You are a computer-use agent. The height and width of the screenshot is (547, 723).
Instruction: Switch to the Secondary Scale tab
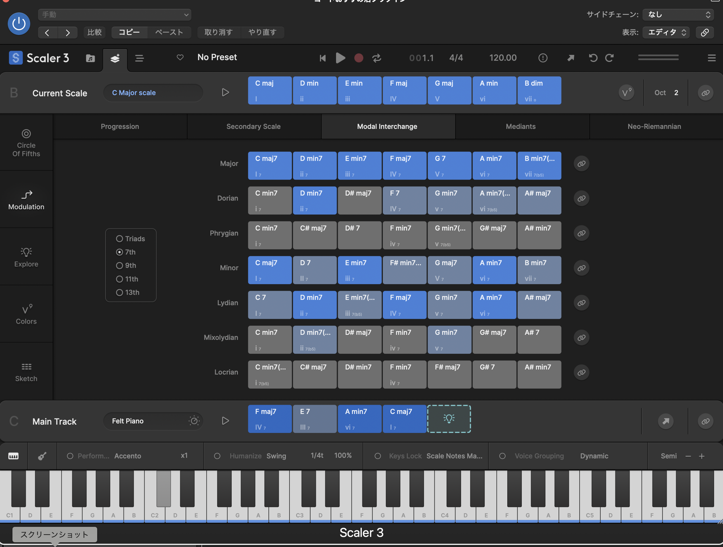(x=253, y=127)
